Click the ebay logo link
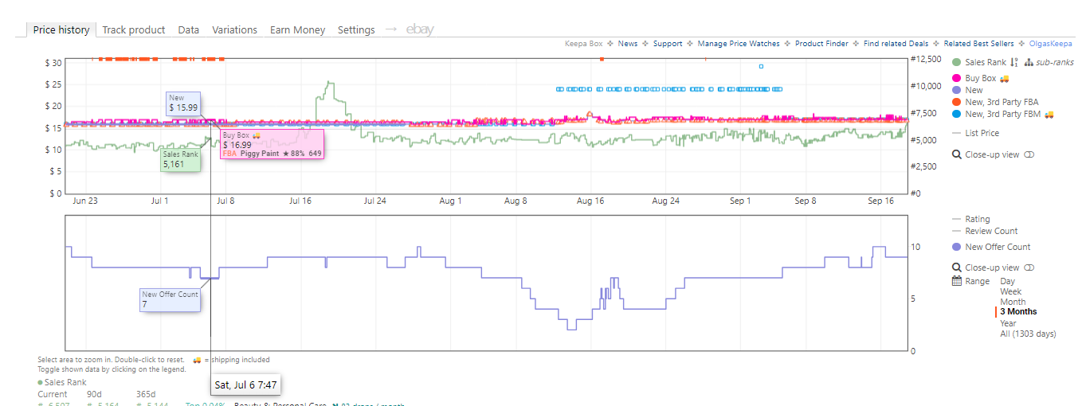 pyautogui.click(x=420, y=29)
